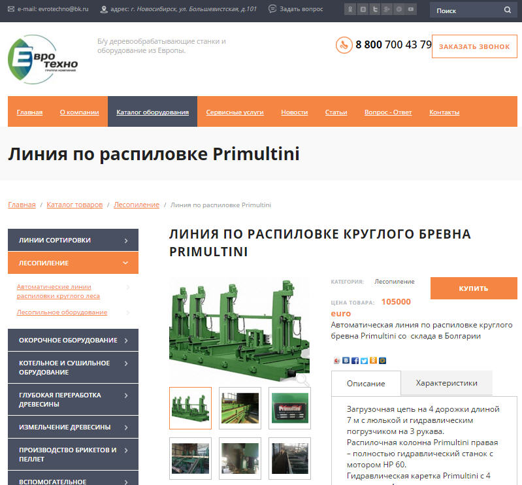Share via orange Odnoklassniki share icon
The image size is (522, 485).
pos(373,360)
